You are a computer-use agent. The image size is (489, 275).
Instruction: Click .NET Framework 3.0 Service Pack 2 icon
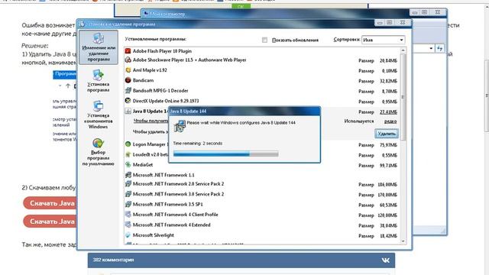(128, 194)
